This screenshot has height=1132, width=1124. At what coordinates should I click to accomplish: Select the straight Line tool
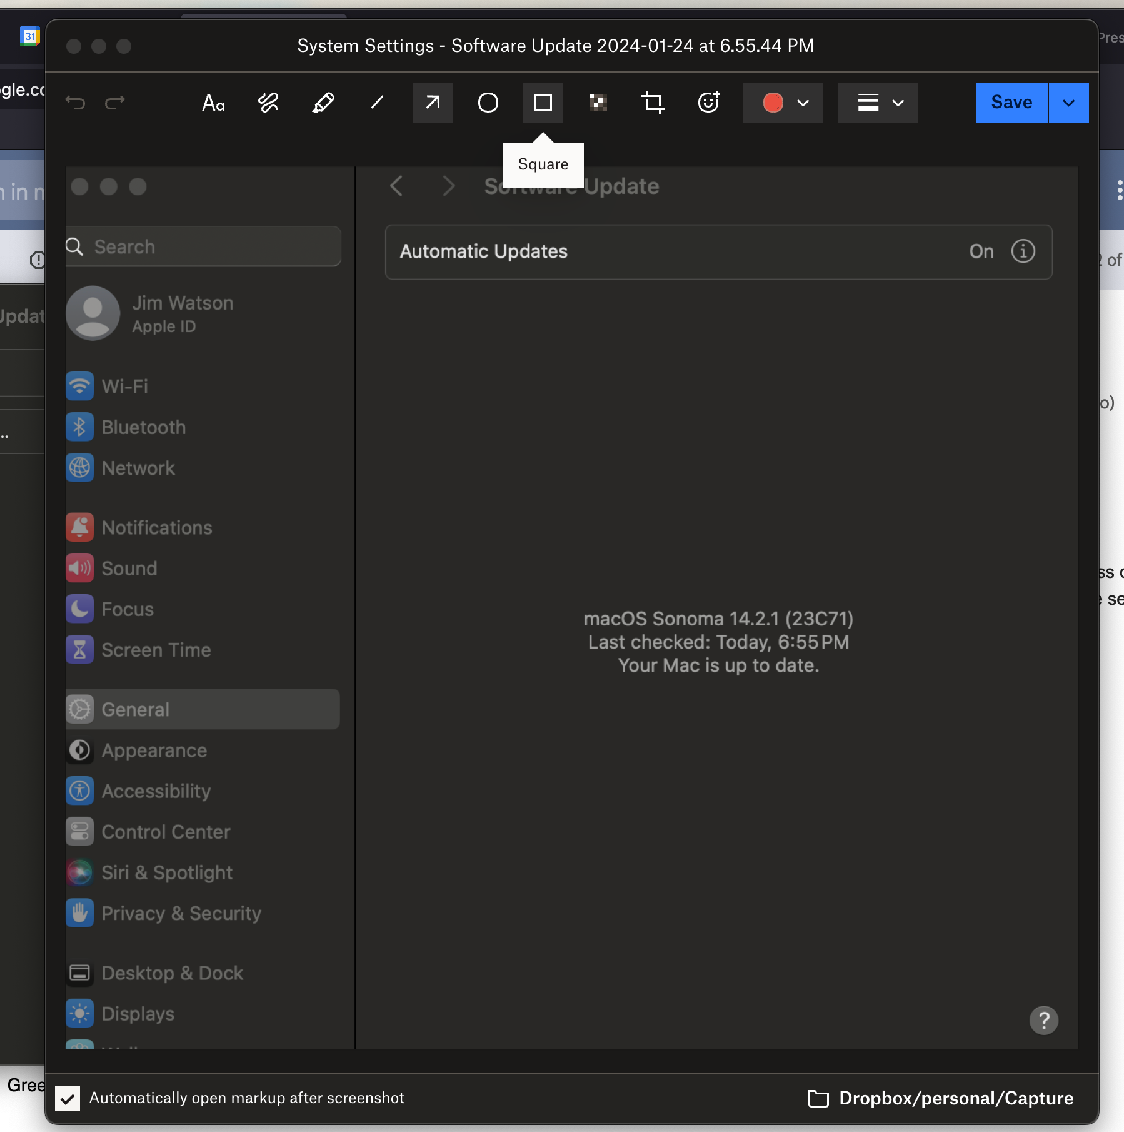pos(378,103)
